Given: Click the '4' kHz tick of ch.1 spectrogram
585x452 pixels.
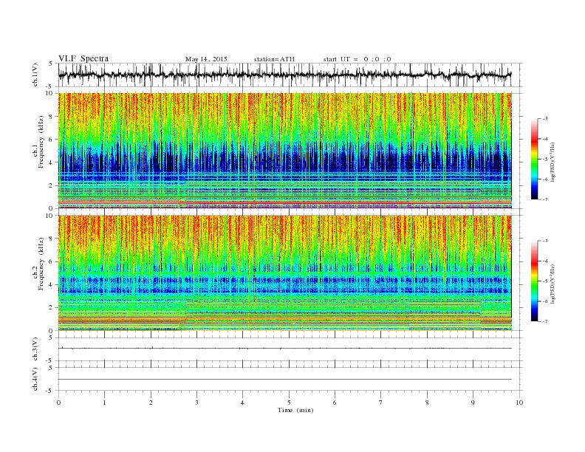Looking at the screenshot, I should click(52, 162).
